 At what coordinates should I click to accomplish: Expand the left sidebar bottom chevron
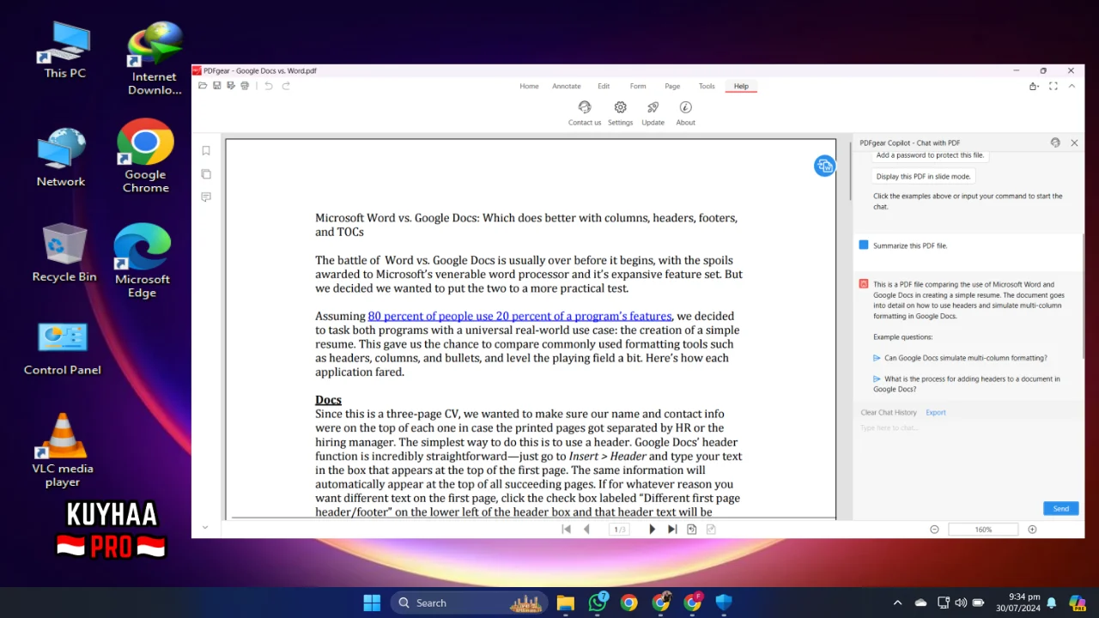[x=205, y=527]
